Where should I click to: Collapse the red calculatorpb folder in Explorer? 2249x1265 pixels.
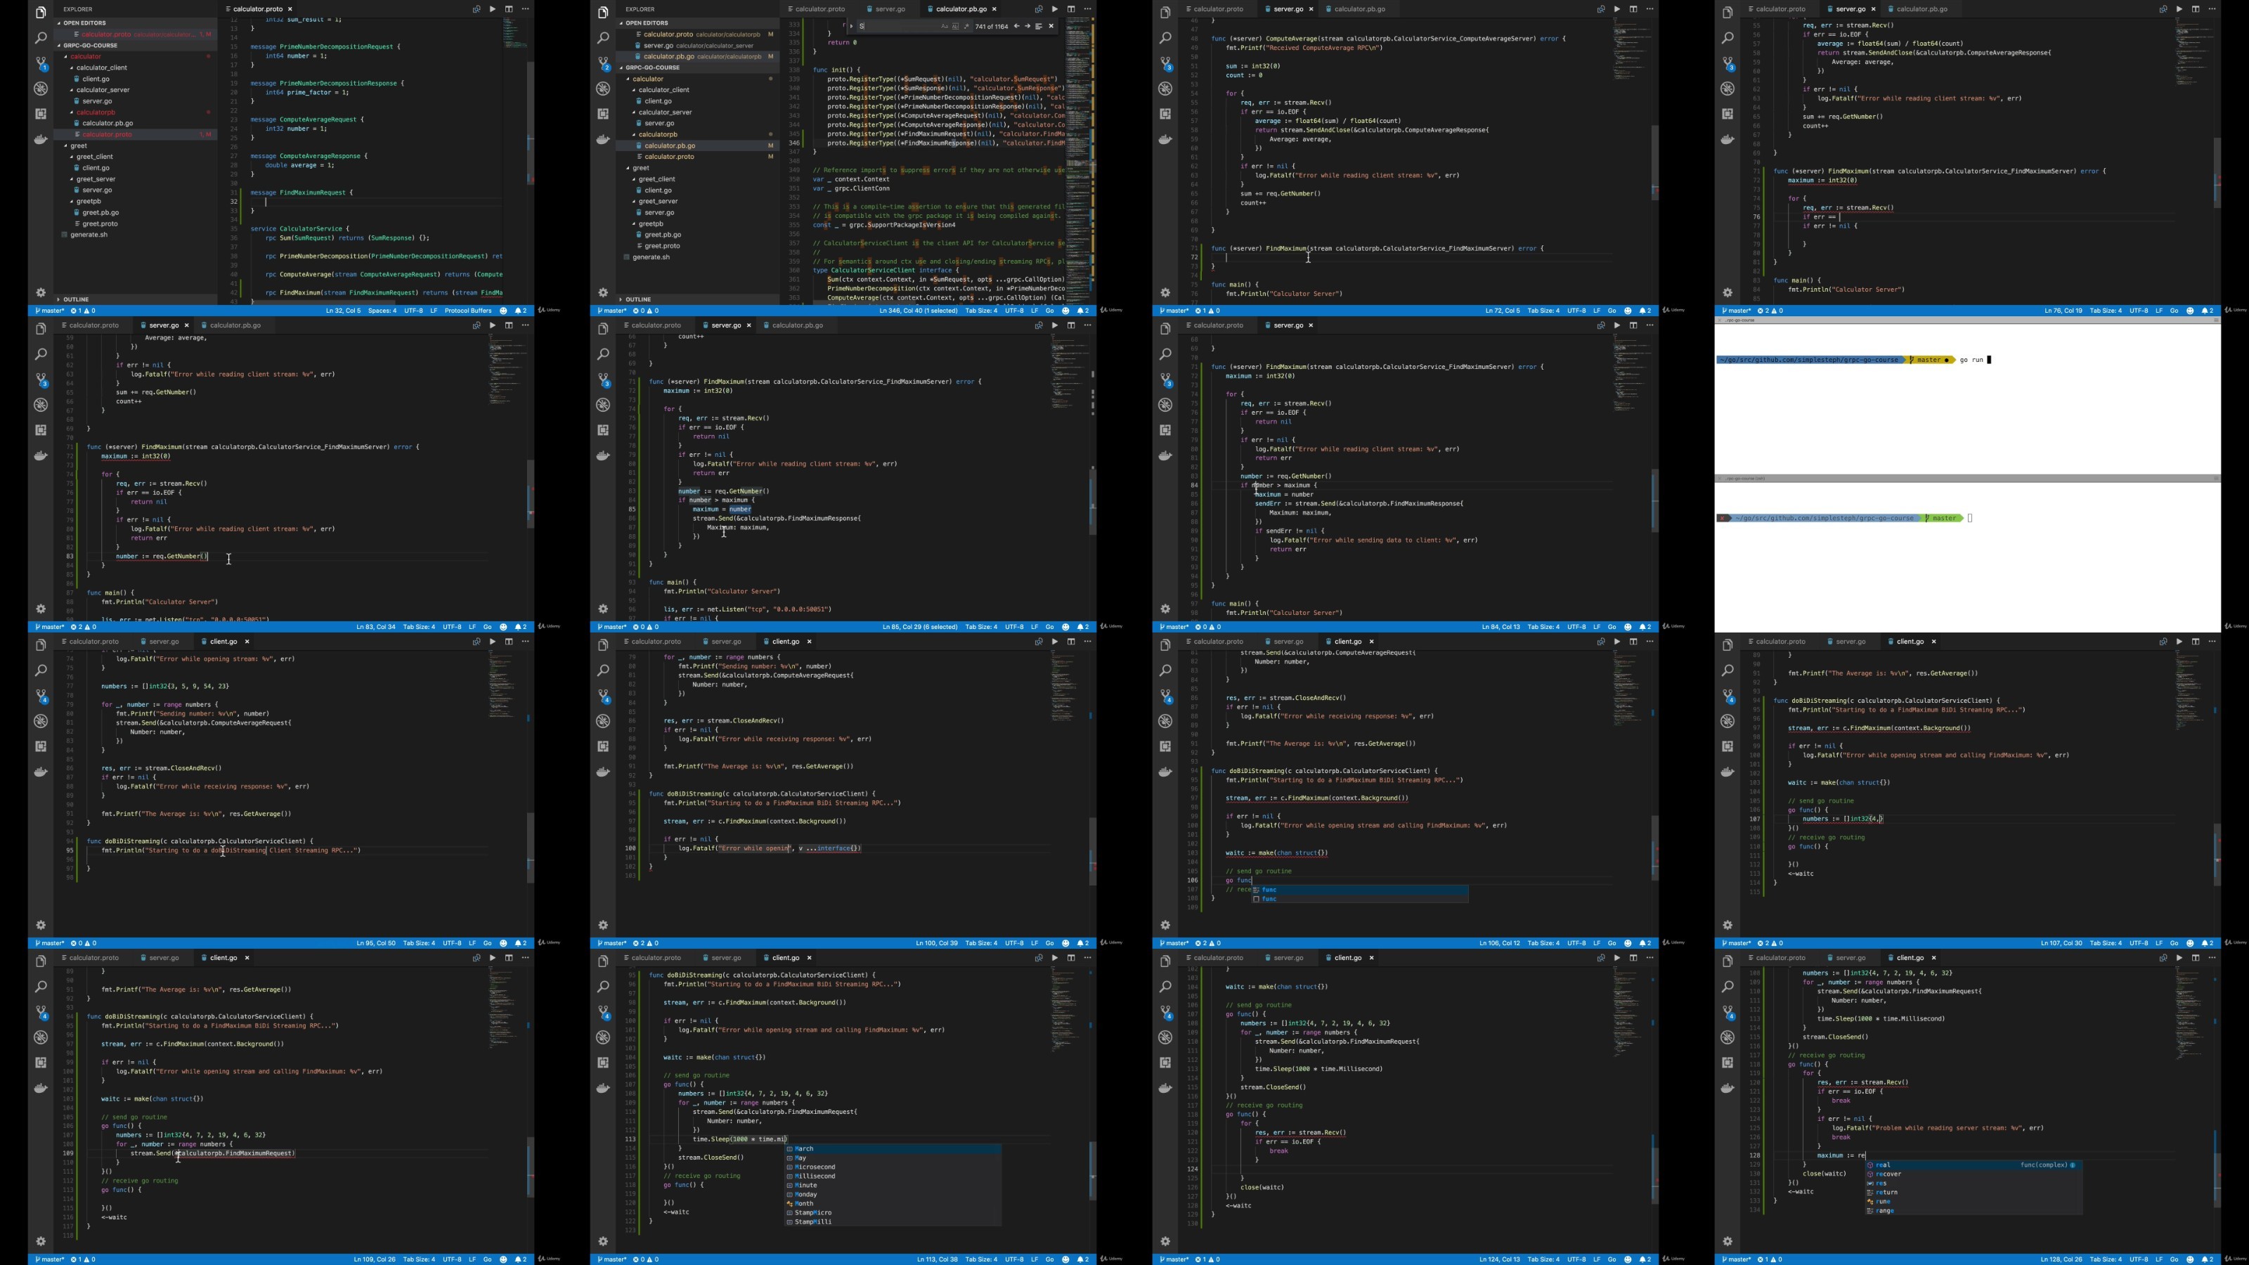click(x=95, y=112)
